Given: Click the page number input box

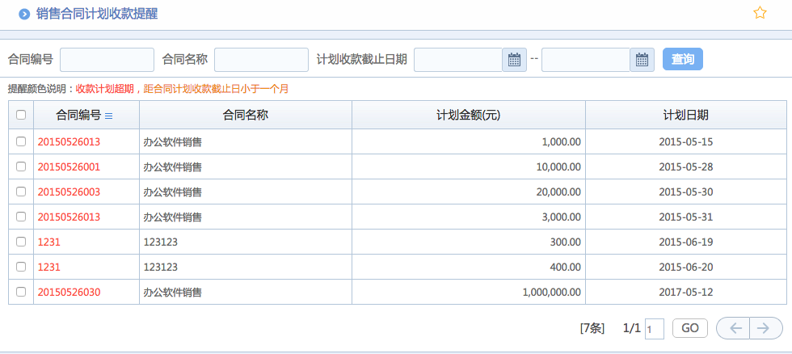Looking at the screenshot, I should [x=655, y=329].
